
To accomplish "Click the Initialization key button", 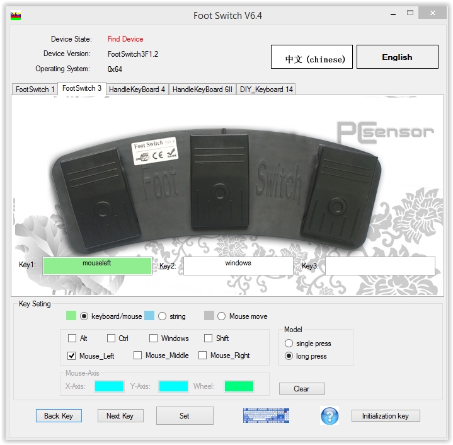I will 386,416.
